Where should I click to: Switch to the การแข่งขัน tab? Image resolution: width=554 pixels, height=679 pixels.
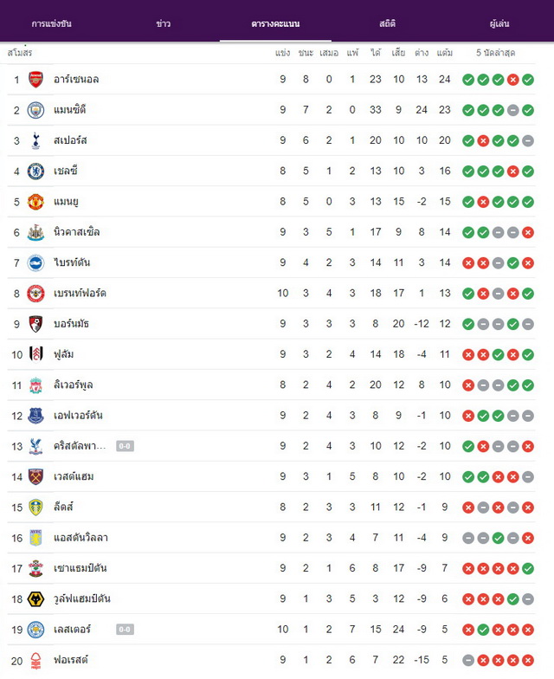point(52,23)
